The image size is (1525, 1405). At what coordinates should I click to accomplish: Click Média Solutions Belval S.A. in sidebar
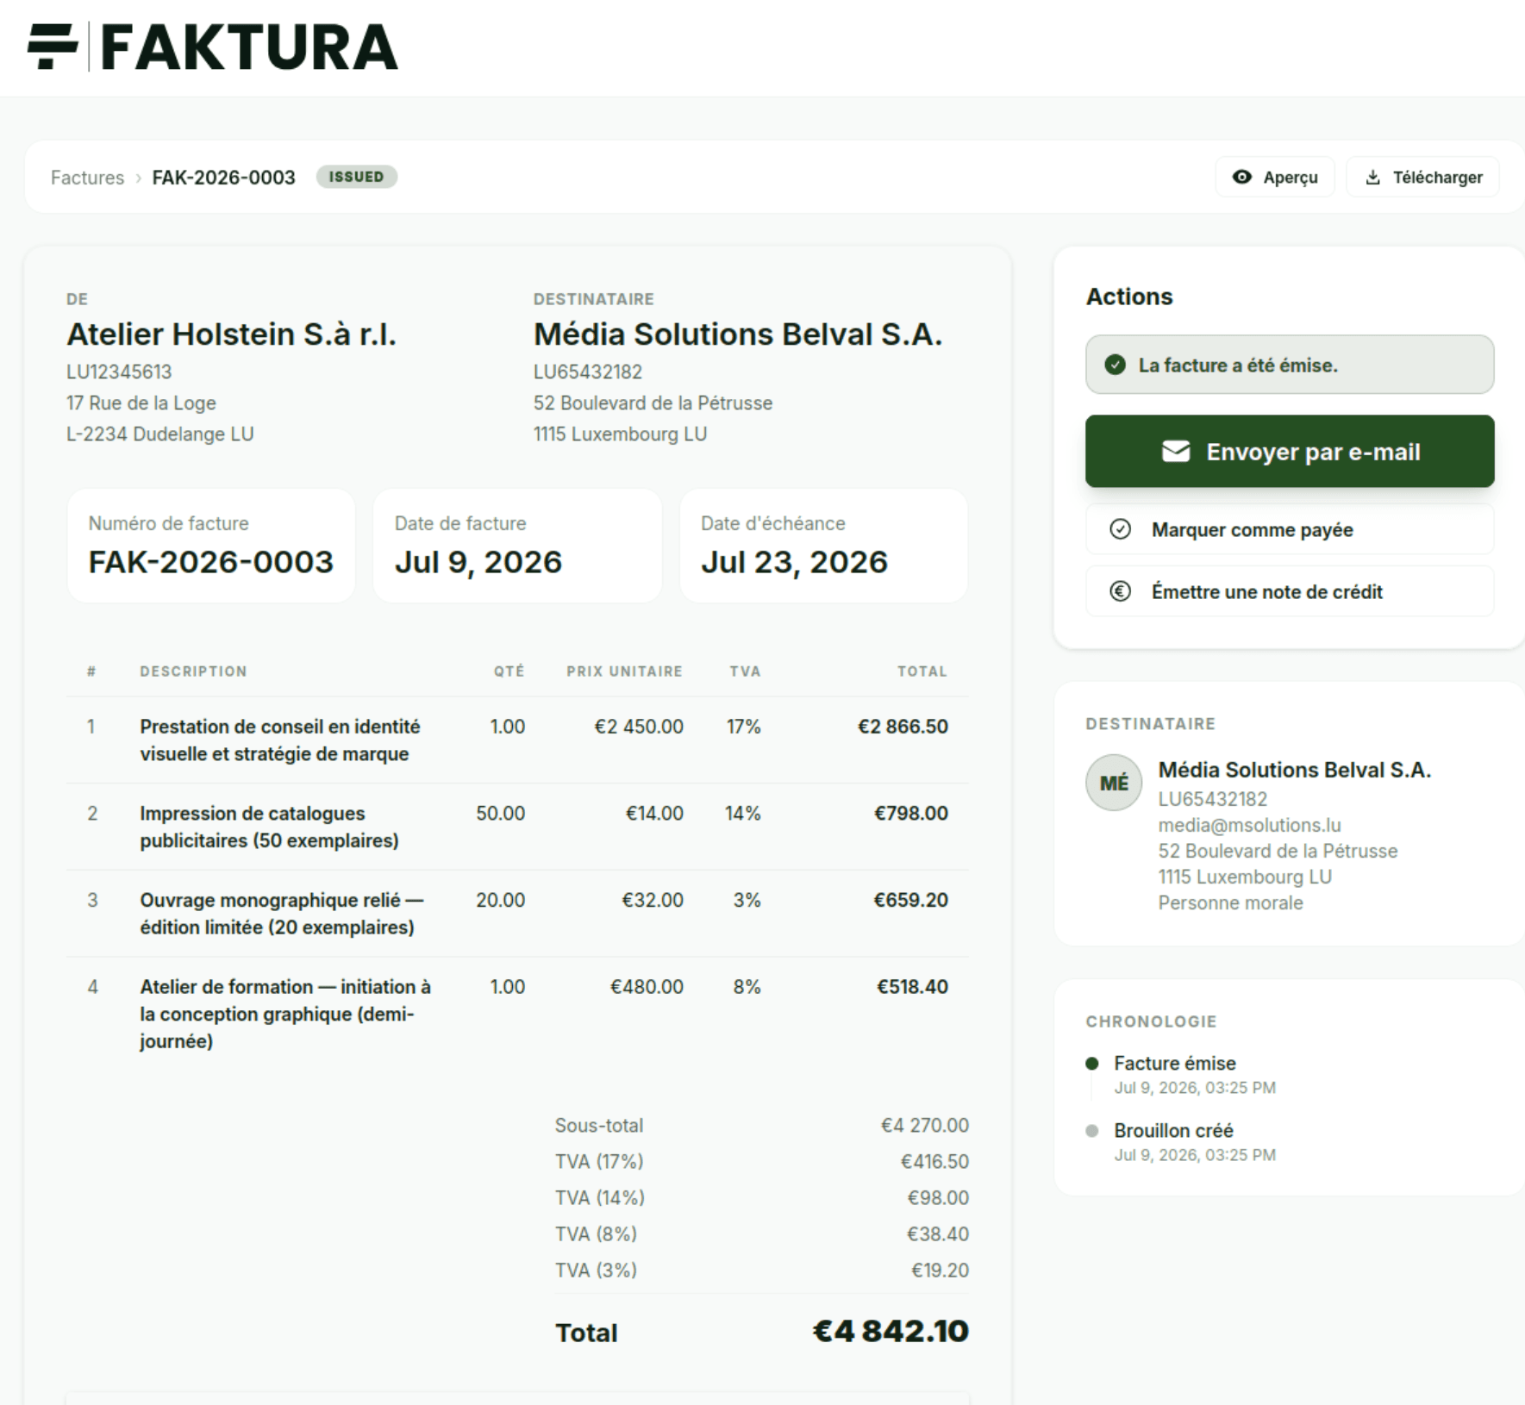pyautogui.click(x=1294, y=770)
